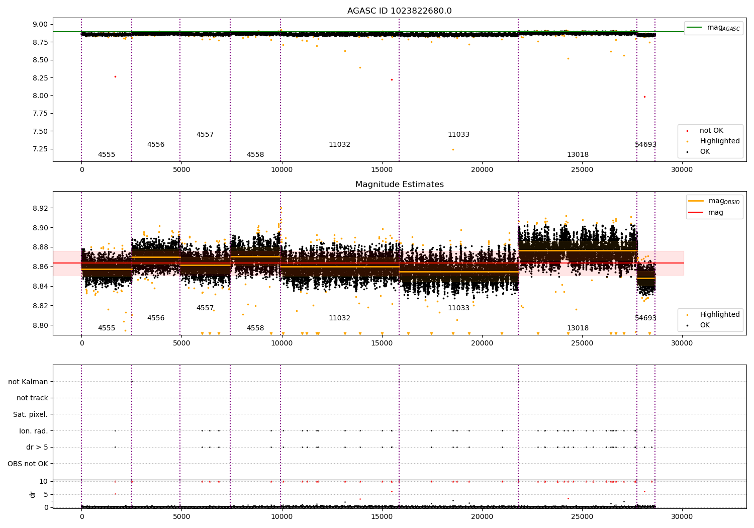The width and height of the screenshot is (754, 528).
Task: Click OBSID label 4556 in the top plot
Action: pos(156,145)
